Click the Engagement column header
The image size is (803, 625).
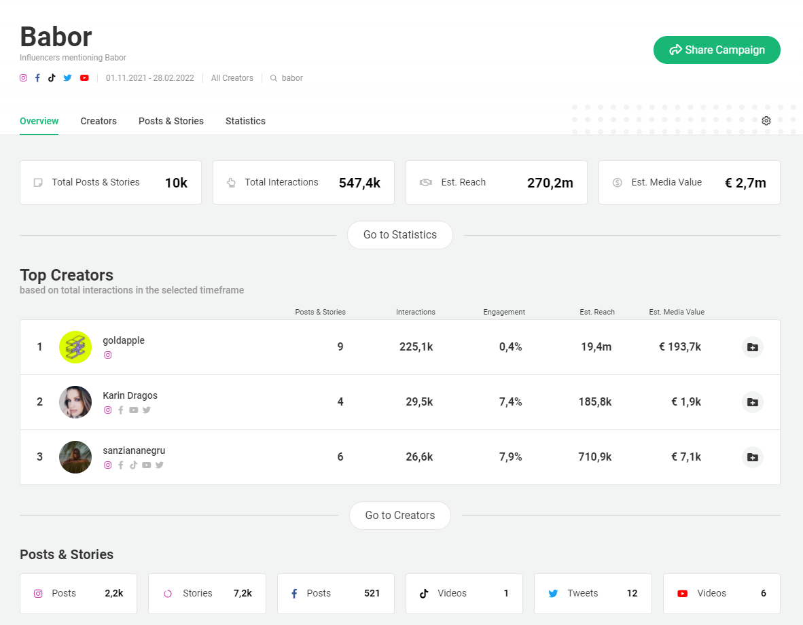[504, 312]
